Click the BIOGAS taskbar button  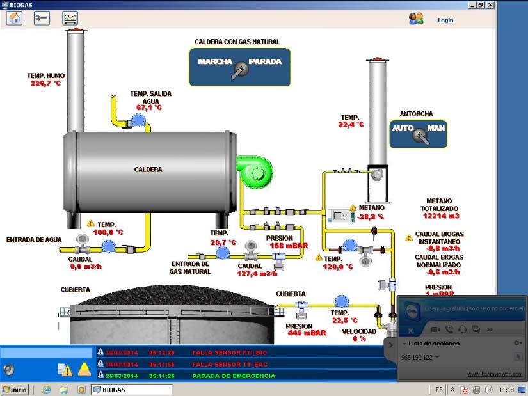[132, 389]
